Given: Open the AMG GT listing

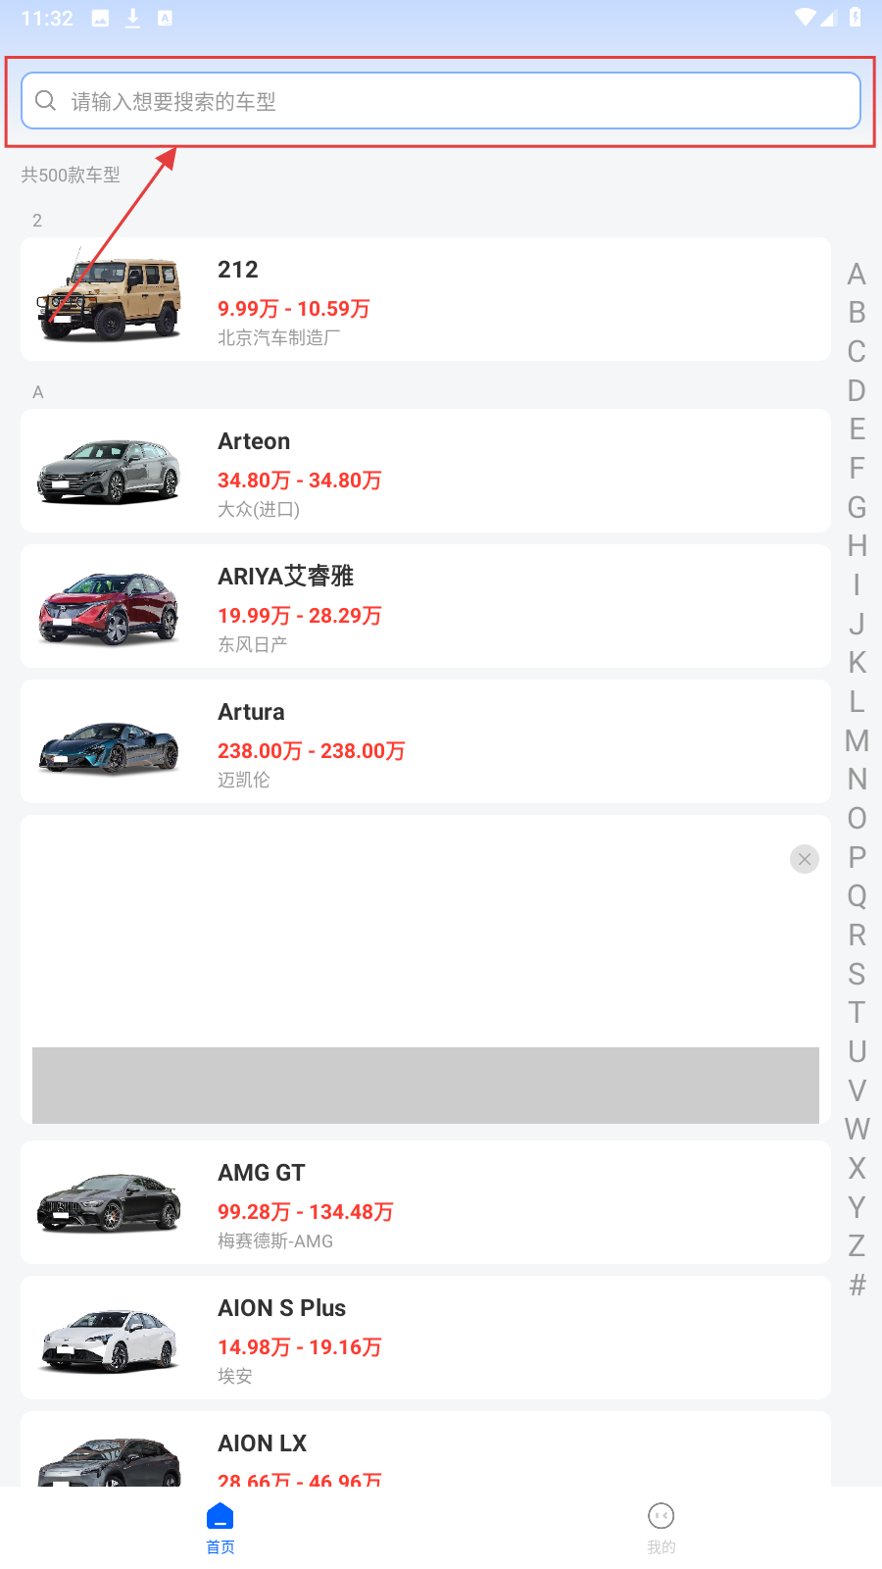Looking at the screenshot, I should tap(425, 1202).
